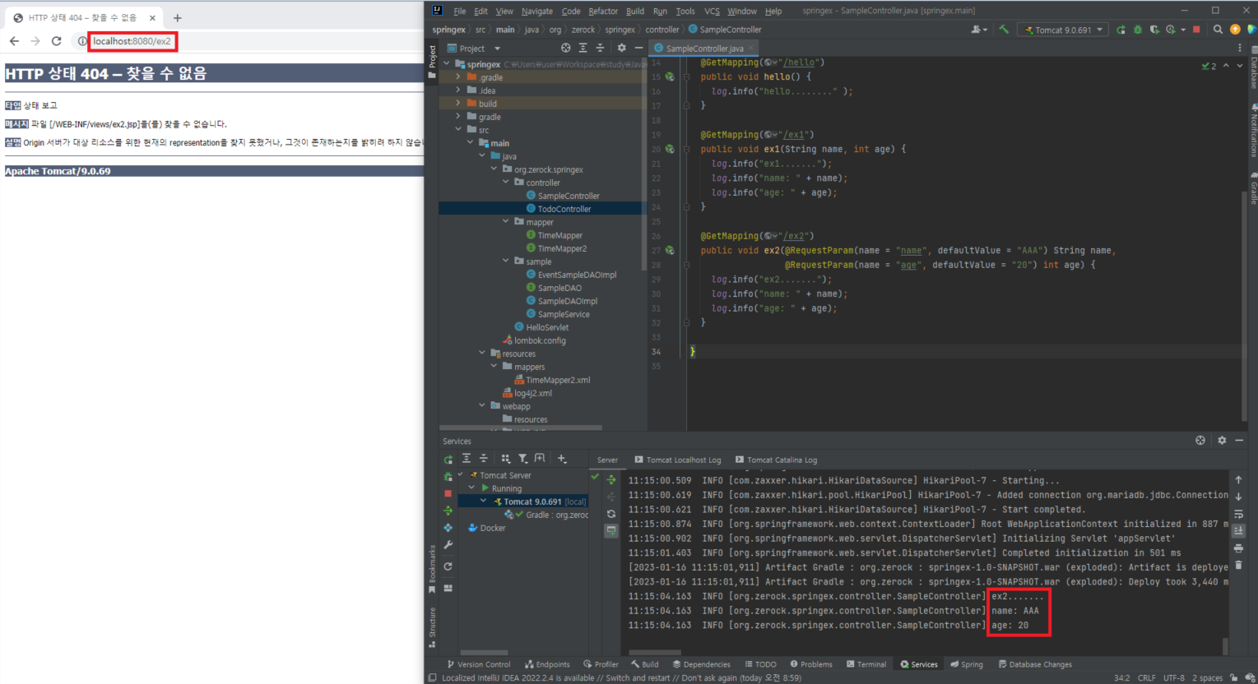The image size is (1258, 684).
Task: Toggle soft-wrap in the console output
Action: click(1239, 514)
